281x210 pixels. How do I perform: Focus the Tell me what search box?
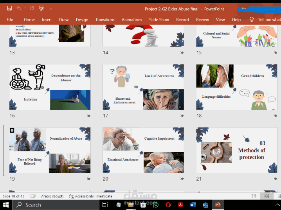[x=269, y=20]
